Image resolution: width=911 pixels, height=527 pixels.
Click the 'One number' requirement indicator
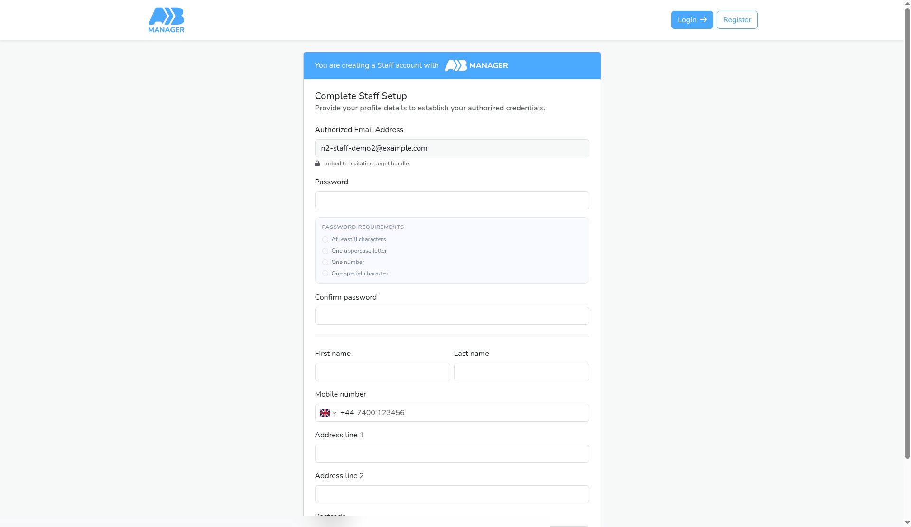325,263
